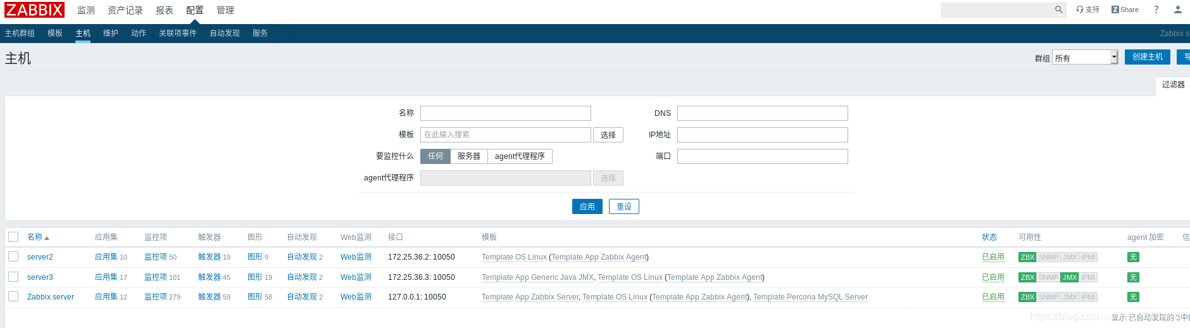Focus the IP地址 filter input field
Image resolution: width=1190 pixels, height=328 pixels.
pos(763,135)
